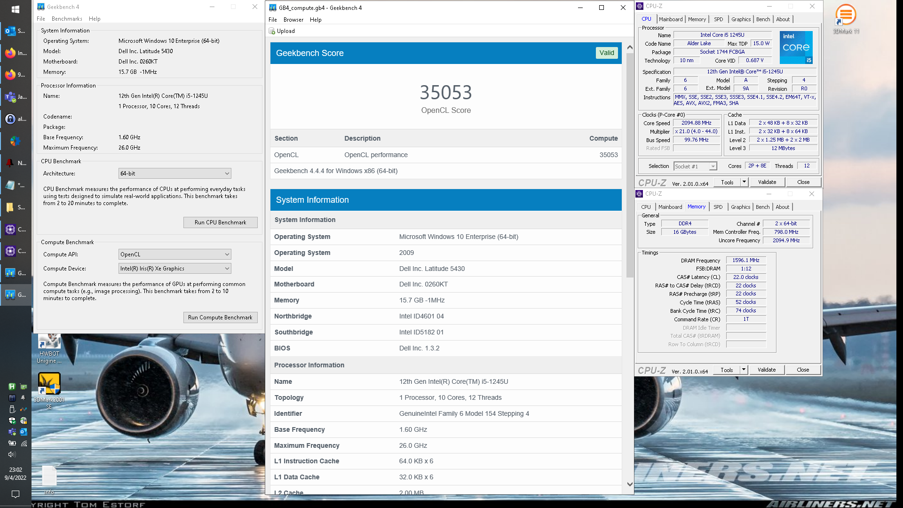The width and height of the screenshot is (903, 508).
Task: Click the results window vertical scrollbar thumb
Action: 630,165
